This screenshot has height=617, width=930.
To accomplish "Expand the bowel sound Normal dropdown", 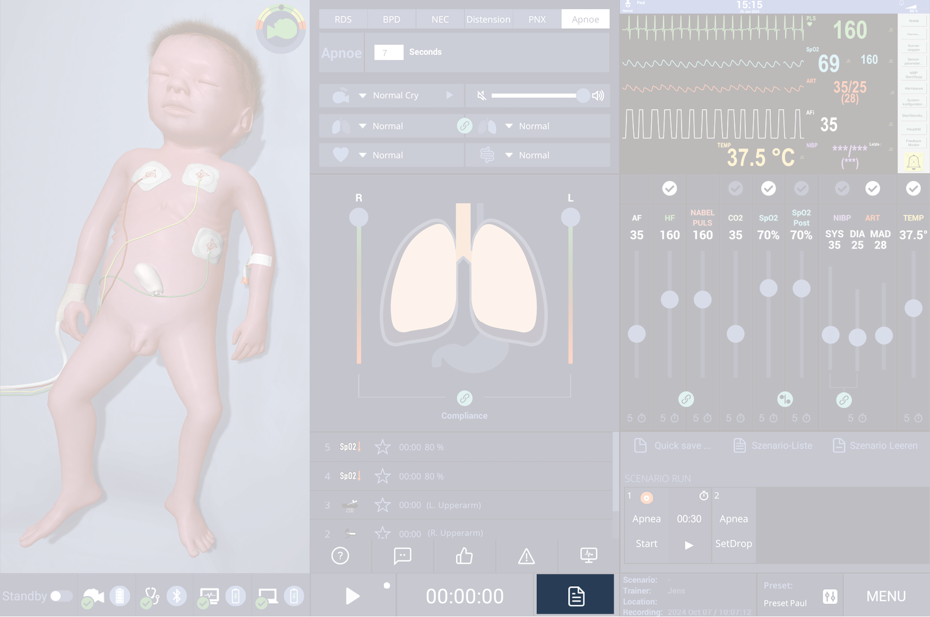I will pos(509,155).
